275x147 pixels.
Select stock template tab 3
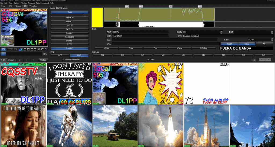coord(27,60)
